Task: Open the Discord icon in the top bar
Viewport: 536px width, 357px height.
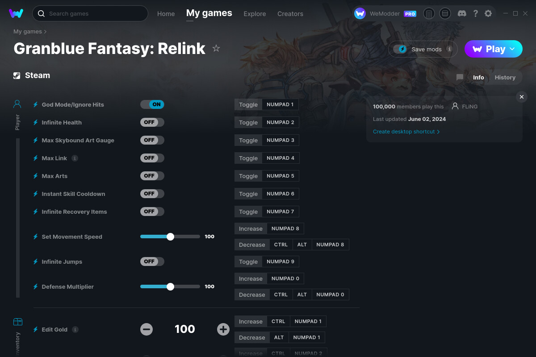Action: (462, 13)
